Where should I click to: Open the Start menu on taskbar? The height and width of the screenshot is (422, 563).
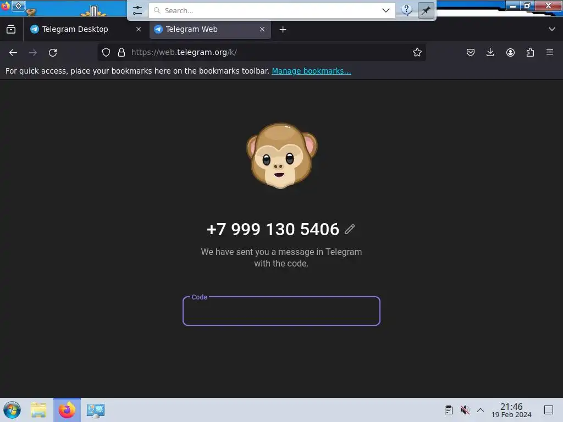tap(12, 410)
